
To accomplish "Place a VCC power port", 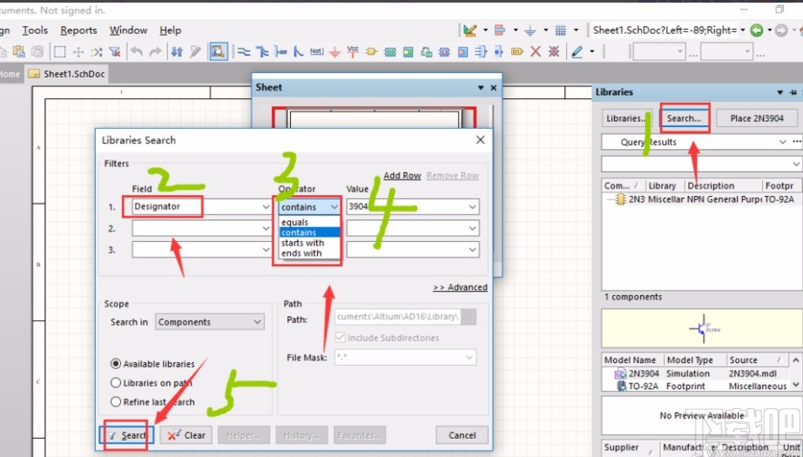I will pyautogui.click(x=353, y=51).
